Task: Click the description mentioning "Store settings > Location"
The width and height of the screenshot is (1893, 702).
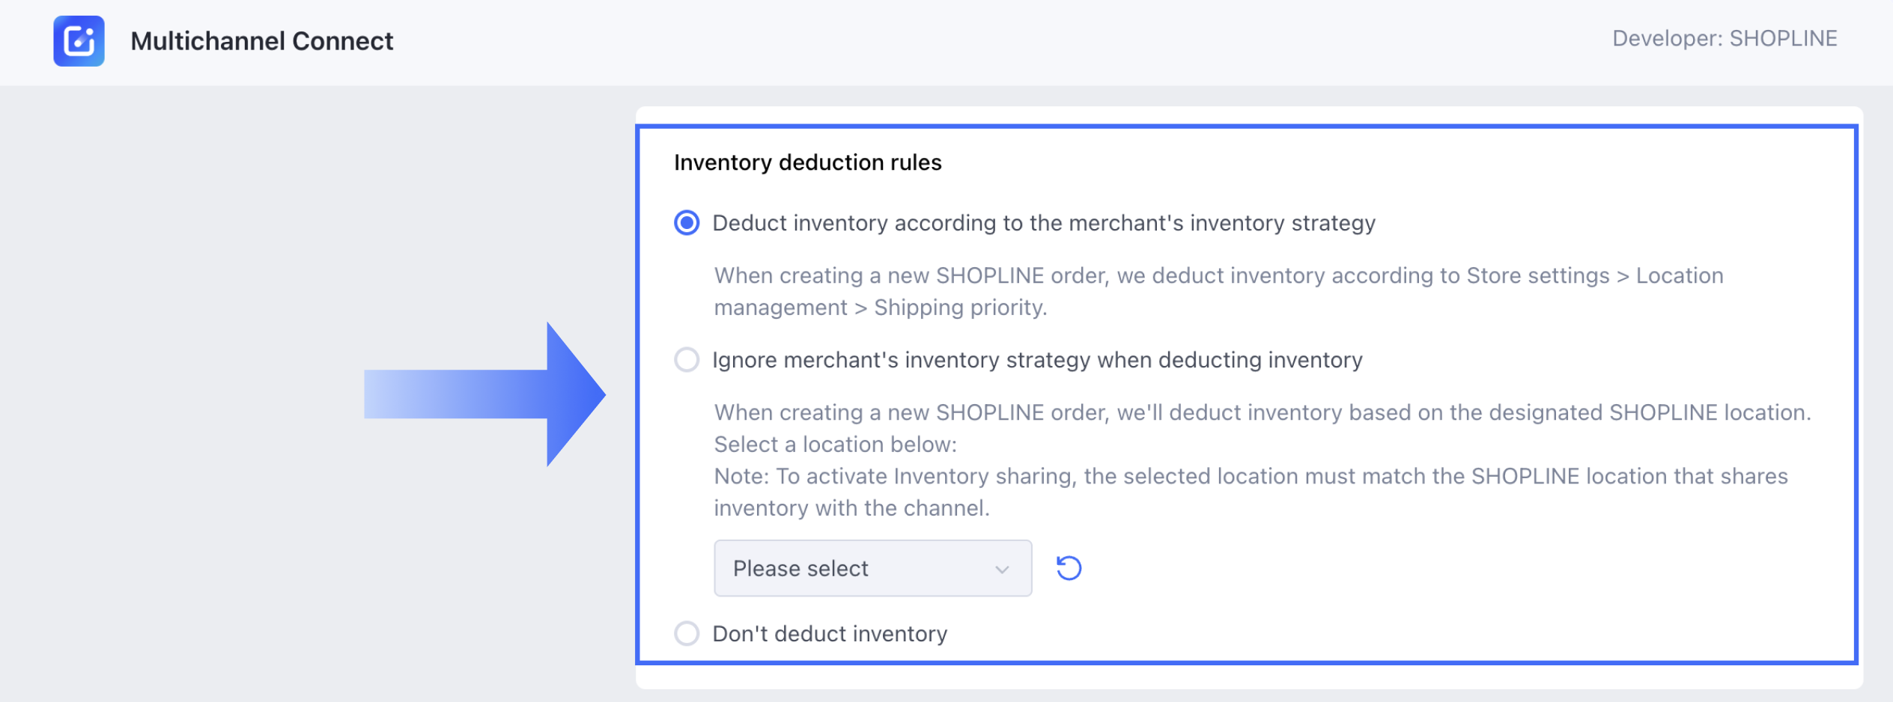Action: click(x=1218, y=275)
